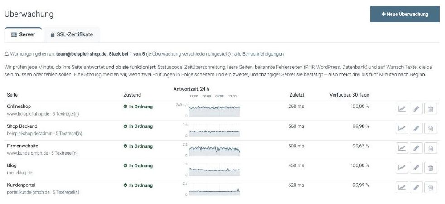Open the chart for Onlineshop
The width and height of the screenshot is (445, 204).
click(x=402, y=109)
